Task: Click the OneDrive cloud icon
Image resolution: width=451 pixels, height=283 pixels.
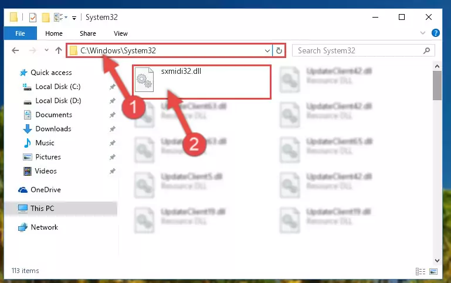Action: (x=23, y=190)
